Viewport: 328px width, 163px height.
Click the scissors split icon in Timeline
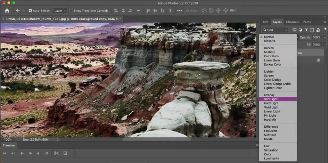tap(56, 153)
